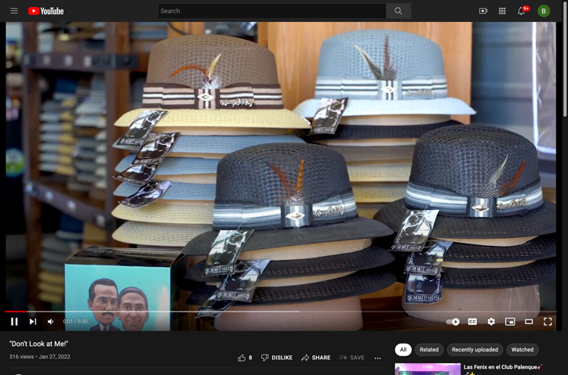Open the account avatar B menu

tap(544, 11)
